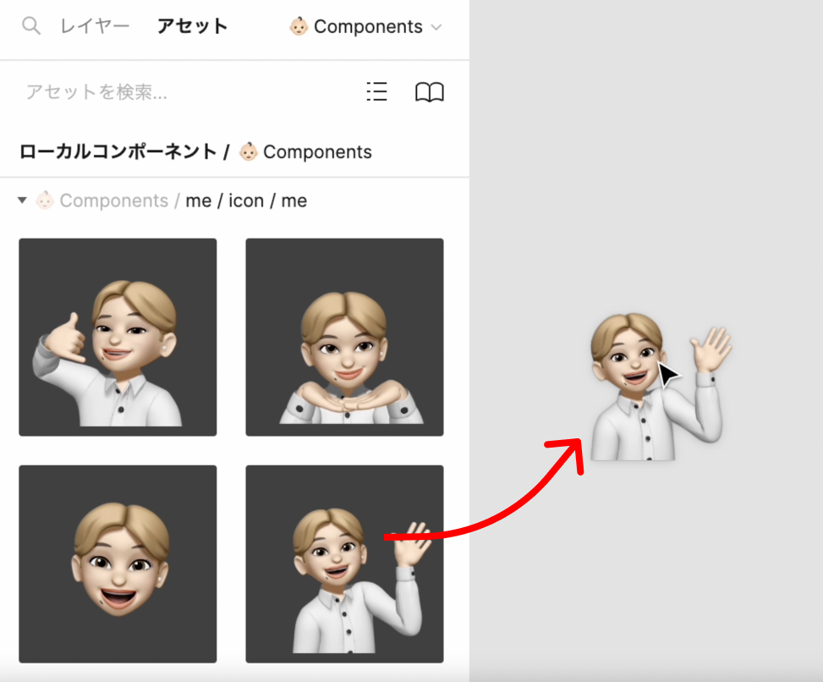Focus the アセットを検索 search field
823x682 pixels.
tap(96, 92)
